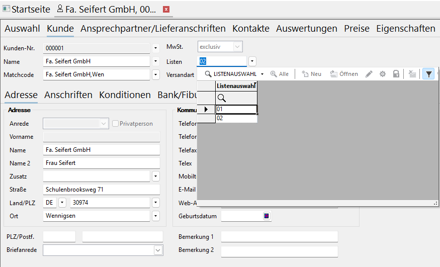Click the PLZ/Postf. first field
440x267 pixels.
pos(59,237)
